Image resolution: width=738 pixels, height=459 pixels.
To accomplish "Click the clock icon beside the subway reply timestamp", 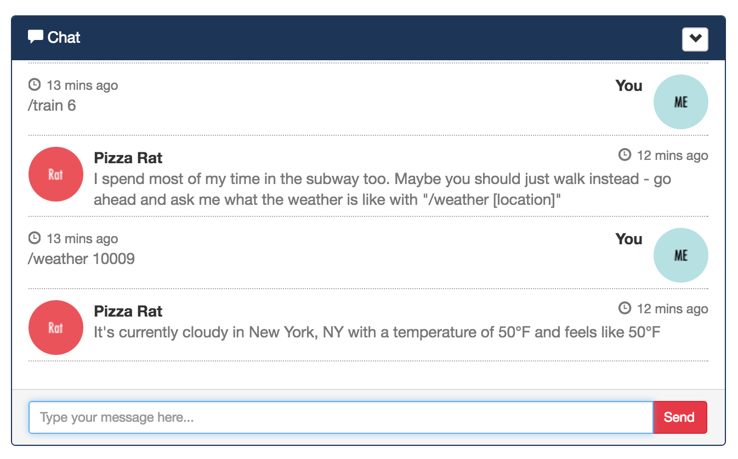I will [x=625, y=154].
